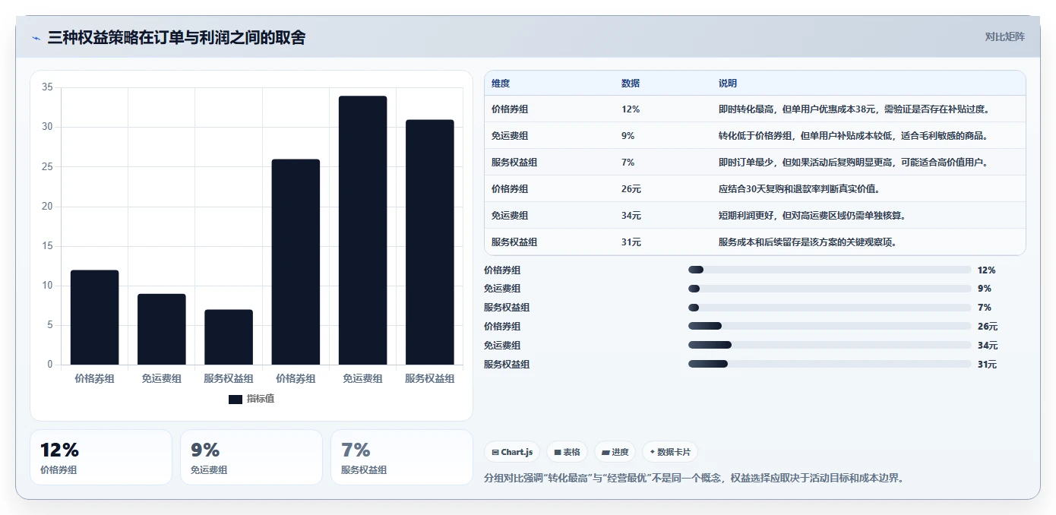The image size is (1056, 515).
Task: Click the 价格券组 chart bar at value 12
Action: [x=95, y=318]
